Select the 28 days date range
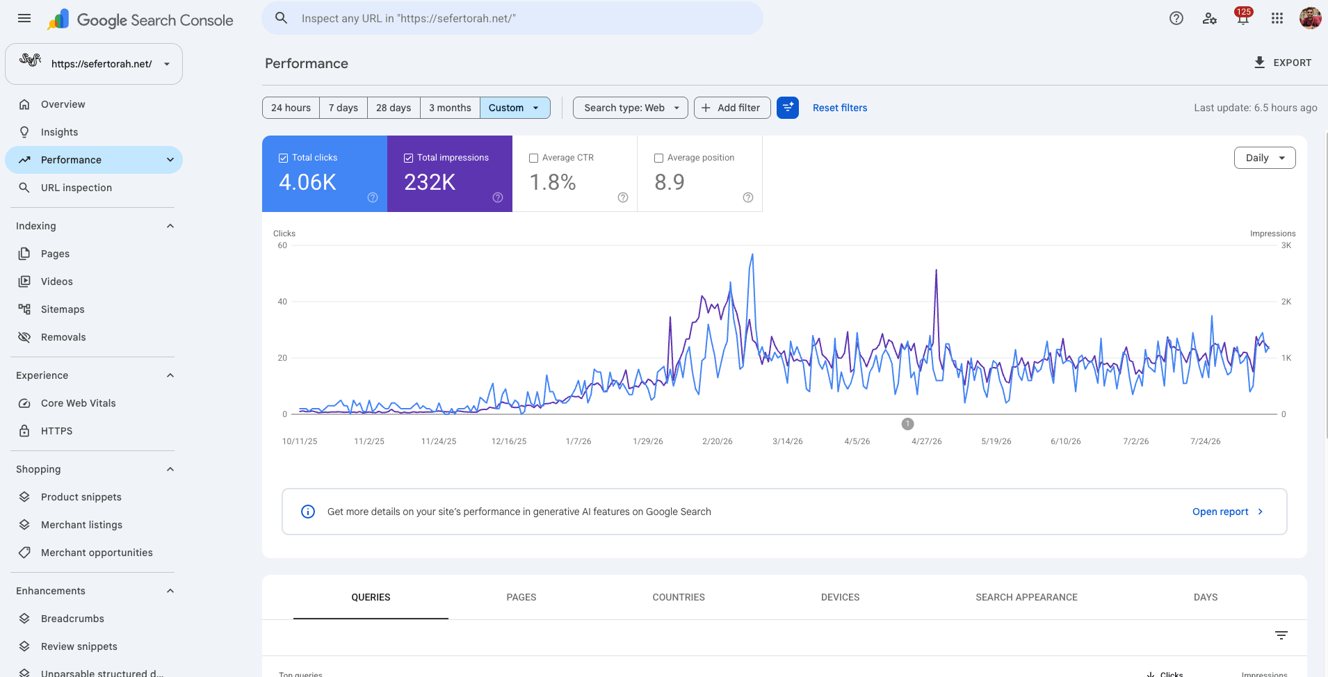 pyautogui.click(x=394, y=108)
